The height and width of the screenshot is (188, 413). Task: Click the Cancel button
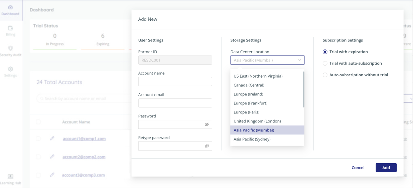pos(358,168)
